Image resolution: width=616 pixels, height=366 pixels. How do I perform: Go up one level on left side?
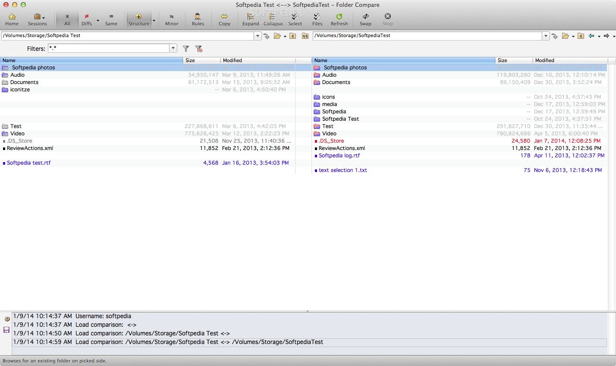click(293, 36)
